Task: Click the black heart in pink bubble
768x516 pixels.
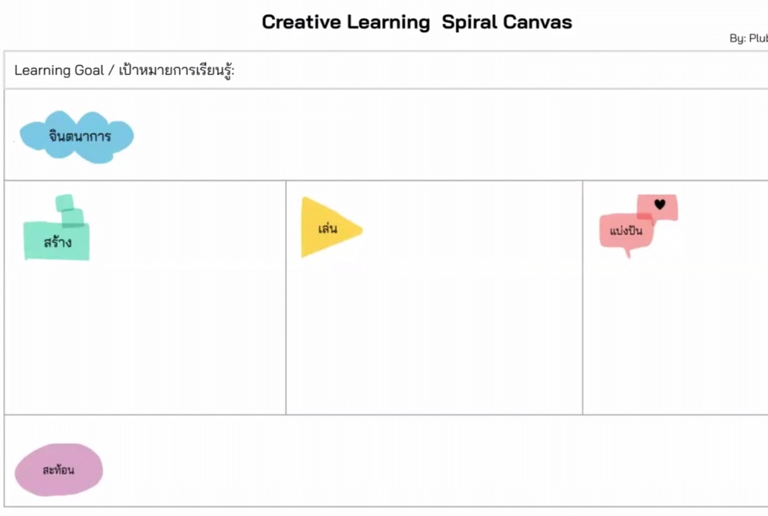Action: pyautogui.click(x=660, y=204)
